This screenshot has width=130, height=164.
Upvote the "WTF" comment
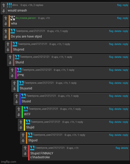pyautogui.click(x=19, y=109)
